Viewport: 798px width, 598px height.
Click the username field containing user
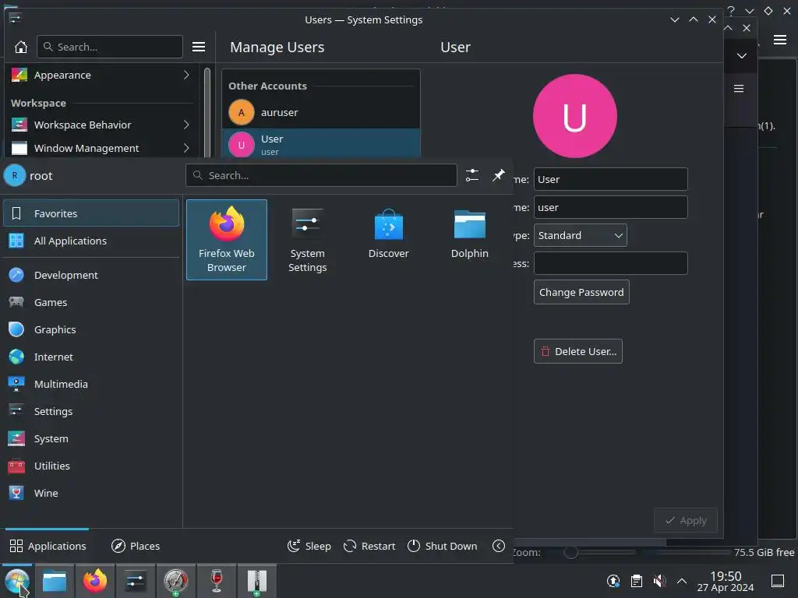click(x=611, y=207)
